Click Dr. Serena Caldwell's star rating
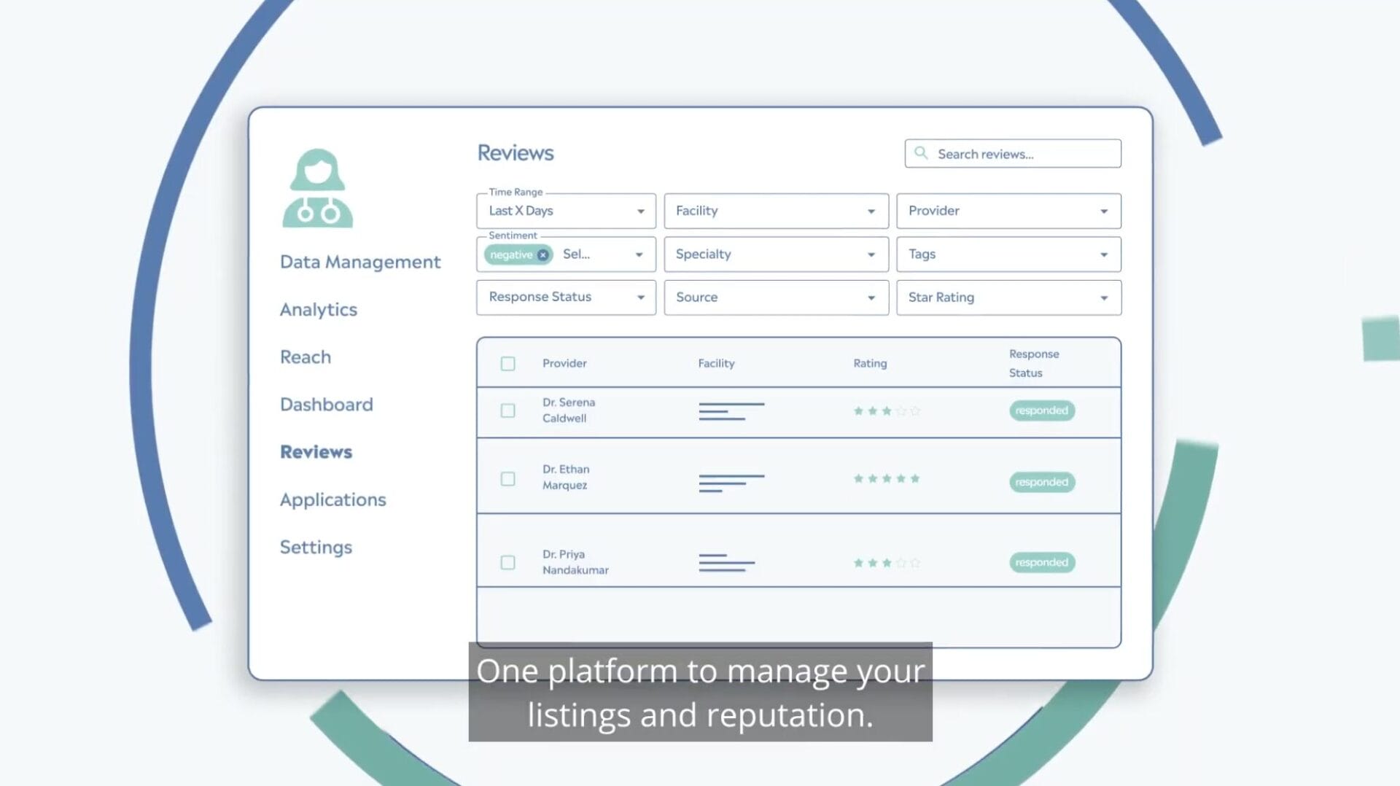The height and width of the screenshot is (786, 1400). (x=886, y=411)
